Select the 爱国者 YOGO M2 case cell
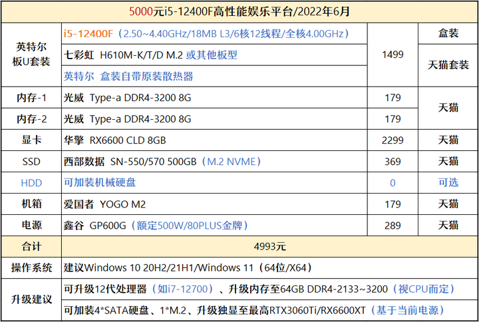The image size is (479, 322). click(x=214, y=204)
